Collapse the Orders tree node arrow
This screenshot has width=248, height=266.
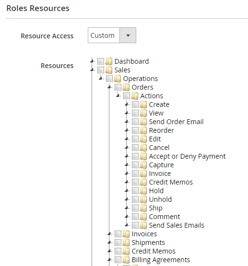[109, 87]
